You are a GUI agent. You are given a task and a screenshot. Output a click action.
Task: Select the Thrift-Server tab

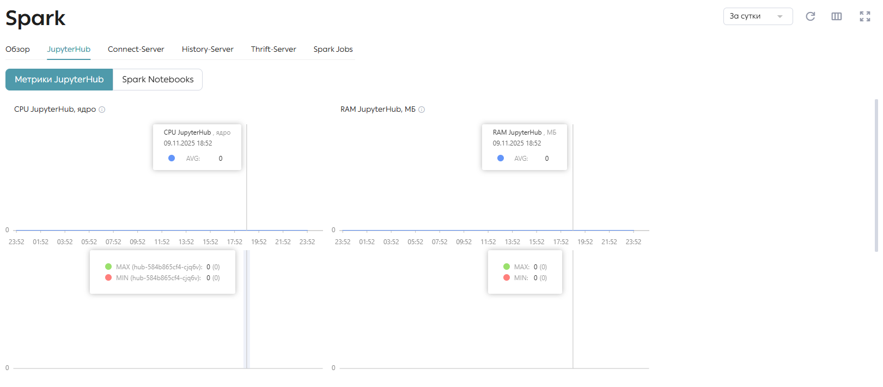point(273,49)
